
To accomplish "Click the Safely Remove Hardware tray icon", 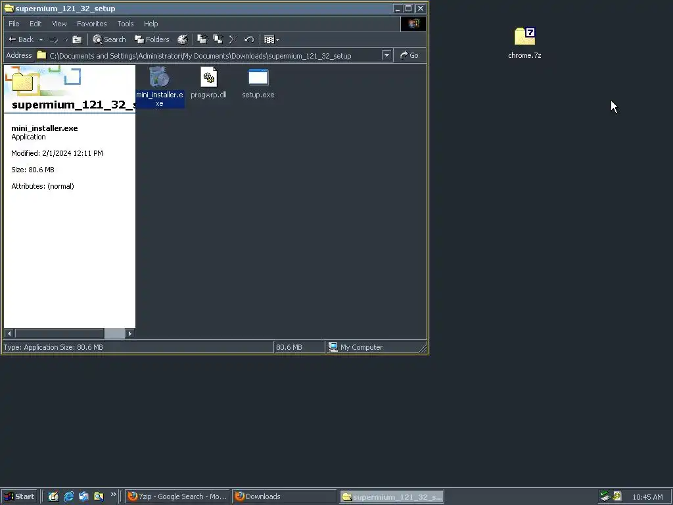I will coord(605,496).
